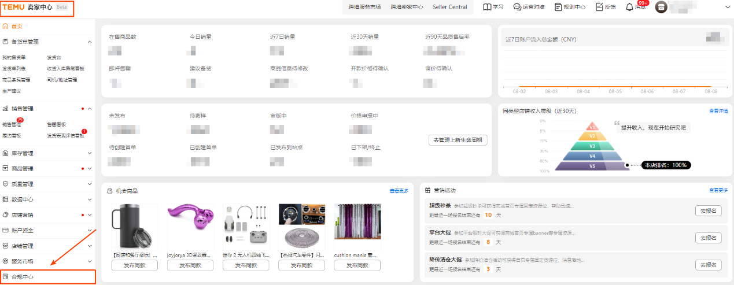Switch to Seller Central tab
Screen dimensions: 734x285
pyautogui.click(x=450, y=7)
